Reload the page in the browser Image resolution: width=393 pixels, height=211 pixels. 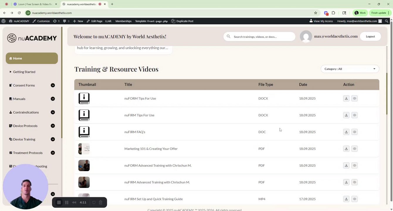pyautogui.click(x=19, y=13)
